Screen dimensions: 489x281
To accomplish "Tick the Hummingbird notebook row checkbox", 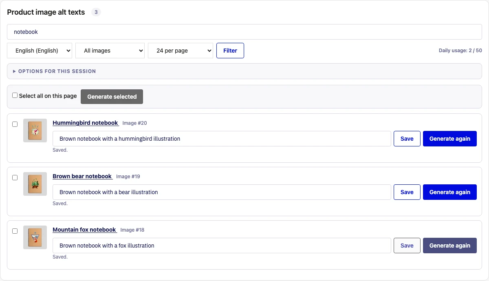I will pyautogui.click(x=15, y=124).
